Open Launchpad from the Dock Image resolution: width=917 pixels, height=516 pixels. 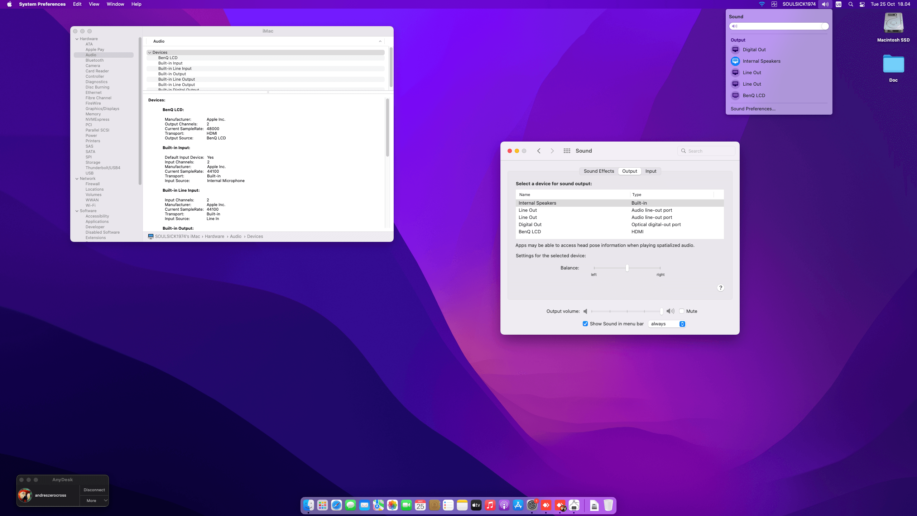point(322,505)
